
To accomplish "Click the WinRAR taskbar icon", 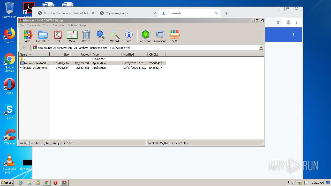I will (x=64, y=183).
